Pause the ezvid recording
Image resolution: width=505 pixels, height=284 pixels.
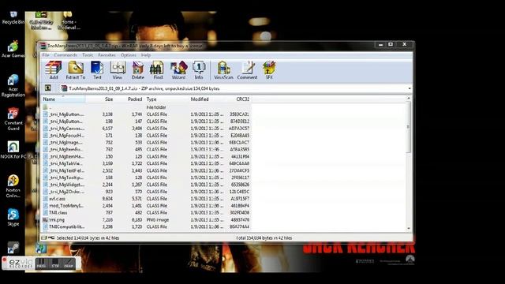(41, 263)
